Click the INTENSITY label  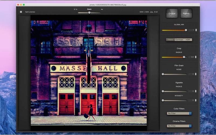point(179,96)
